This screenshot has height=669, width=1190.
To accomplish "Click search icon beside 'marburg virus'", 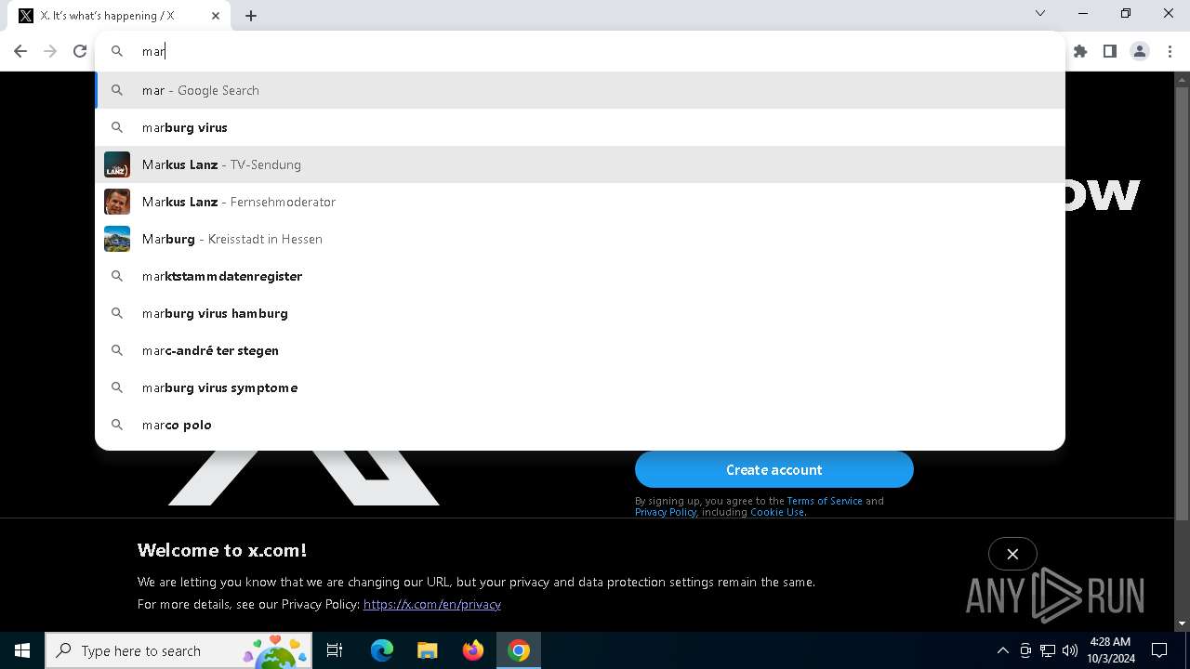I will (x=117, y=127).
